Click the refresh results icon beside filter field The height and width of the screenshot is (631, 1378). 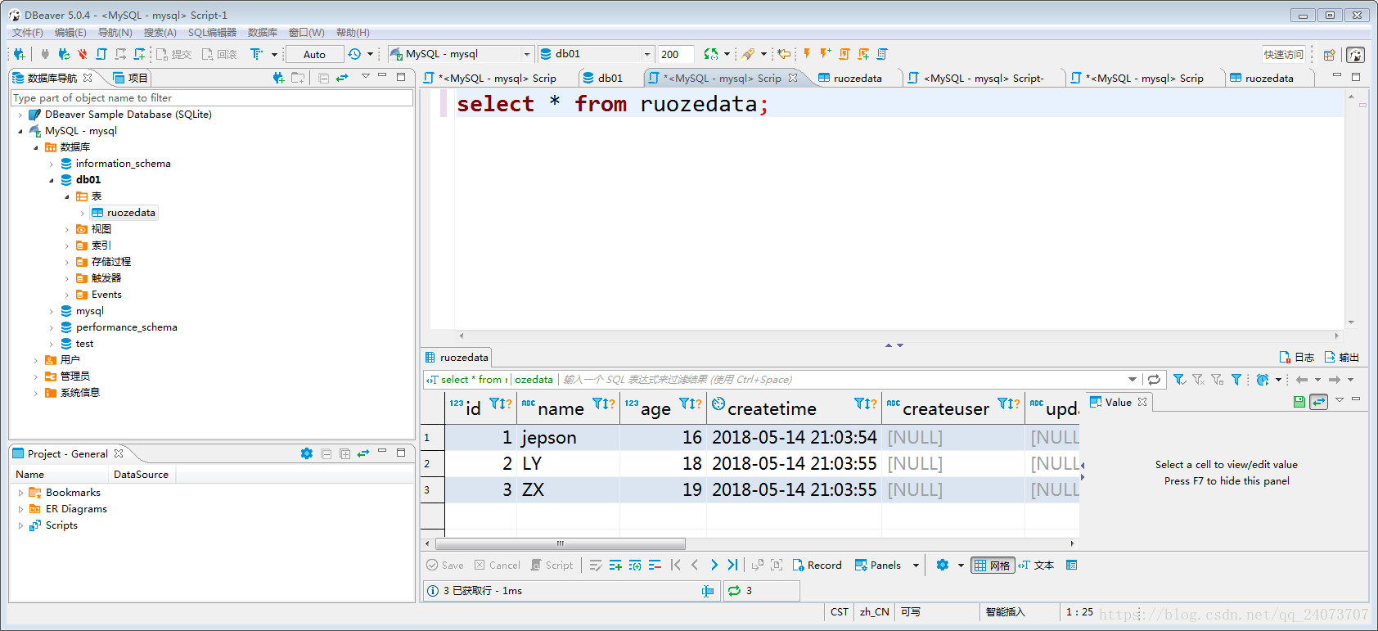coord(1154,380)
